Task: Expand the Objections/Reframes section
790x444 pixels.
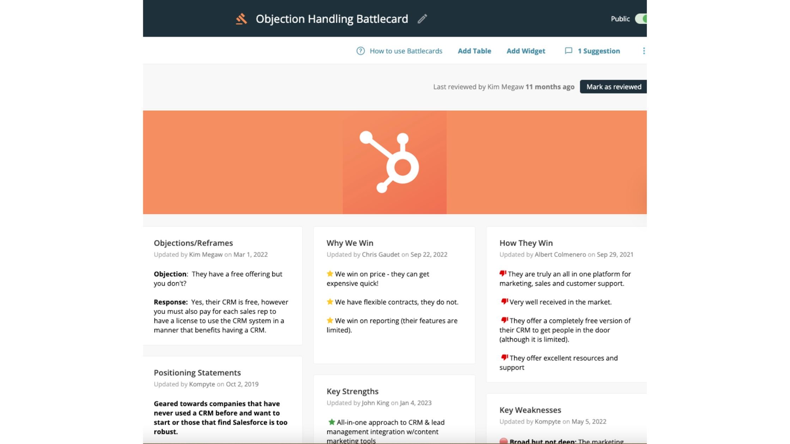Action: [193, 242]
